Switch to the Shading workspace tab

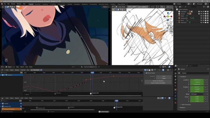click(x=70, y=4)
